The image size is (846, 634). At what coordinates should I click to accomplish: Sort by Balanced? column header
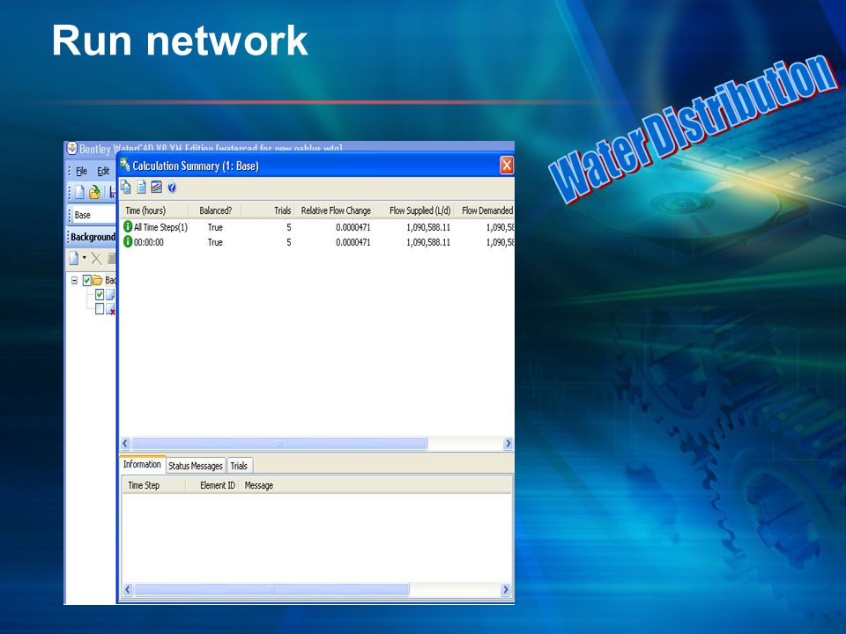215,210
